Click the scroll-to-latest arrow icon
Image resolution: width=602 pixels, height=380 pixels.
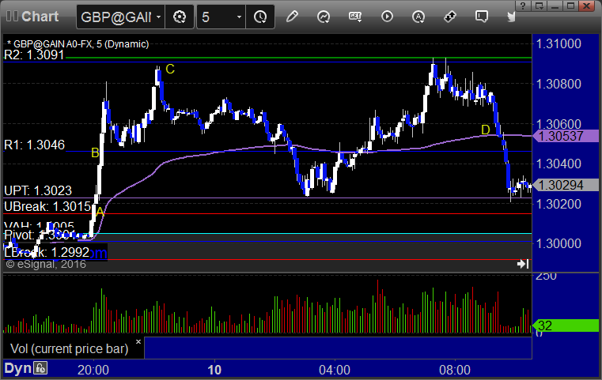[x=523, y=264]
